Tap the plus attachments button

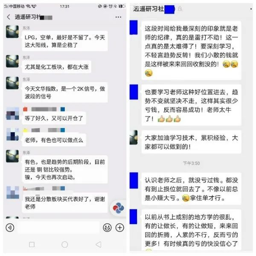pyautogui.click(x=120, y=227)
